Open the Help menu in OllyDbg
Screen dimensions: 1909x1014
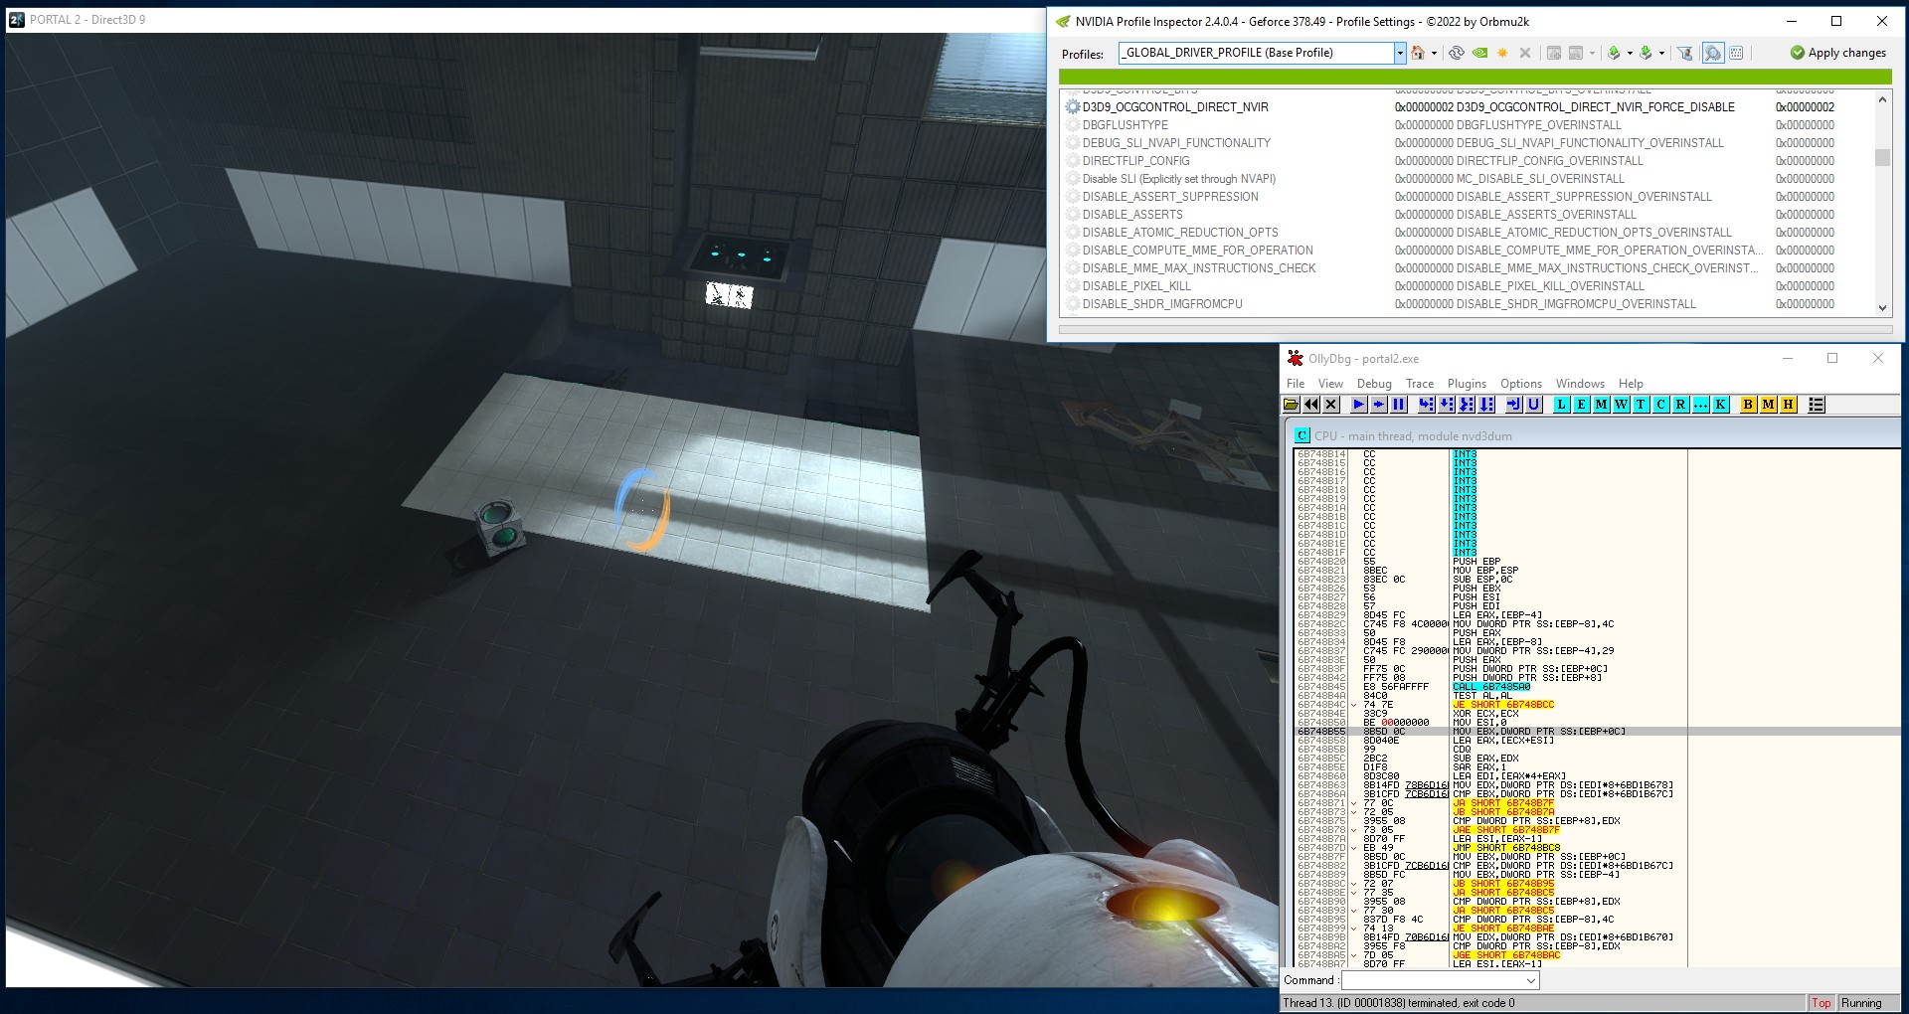(x=1631, y=384)
